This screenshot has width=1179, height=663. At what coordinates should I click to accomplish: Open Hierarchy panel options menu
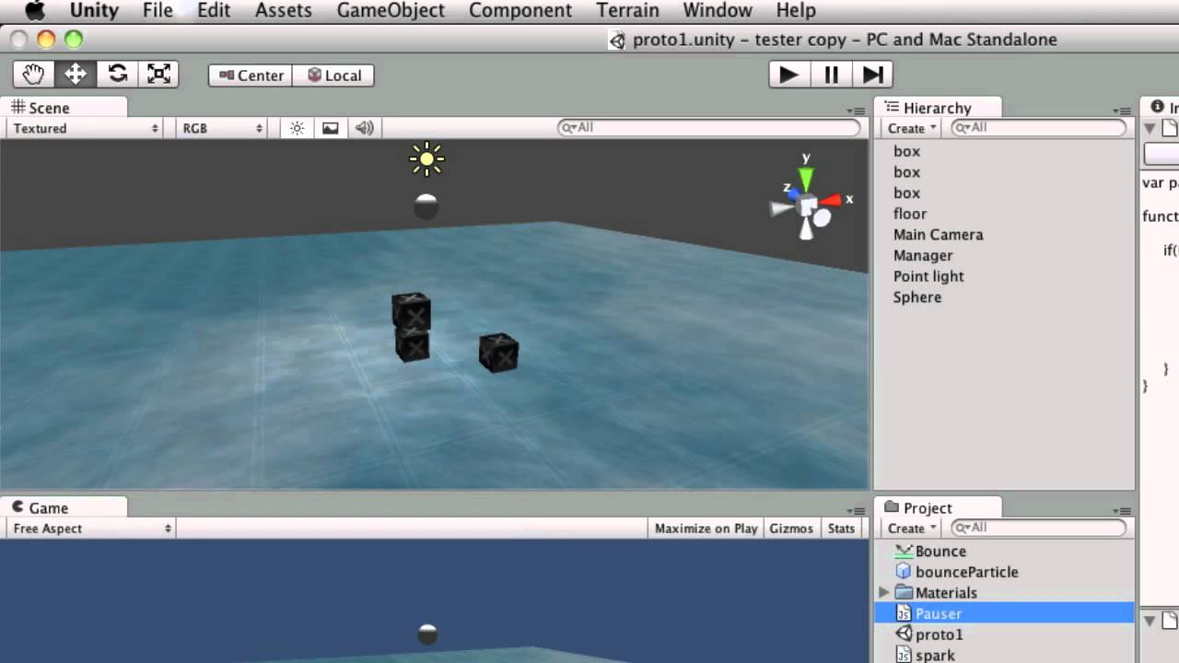(1121, 110)
